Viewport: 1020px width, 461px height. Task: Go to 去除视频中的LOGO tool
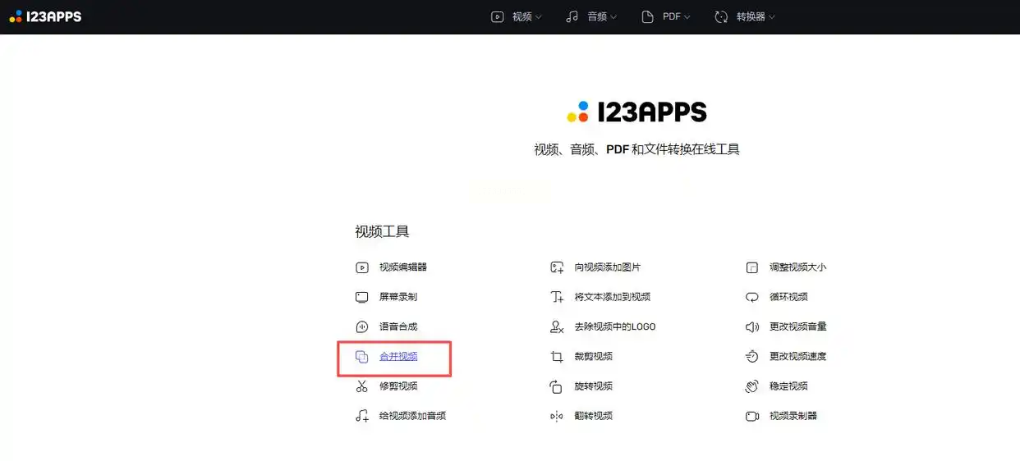point(614,326)
